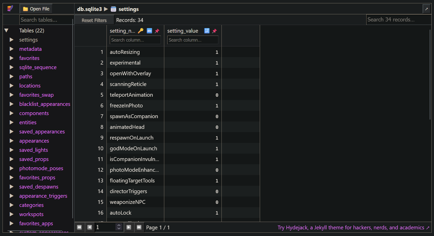Expand the saved_lights table node

point(11,150)
